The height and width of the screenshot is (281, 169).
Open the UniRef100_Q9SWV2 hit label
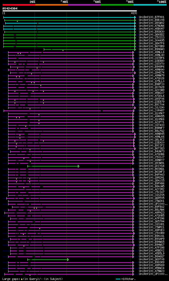click(x=152, y=23)
